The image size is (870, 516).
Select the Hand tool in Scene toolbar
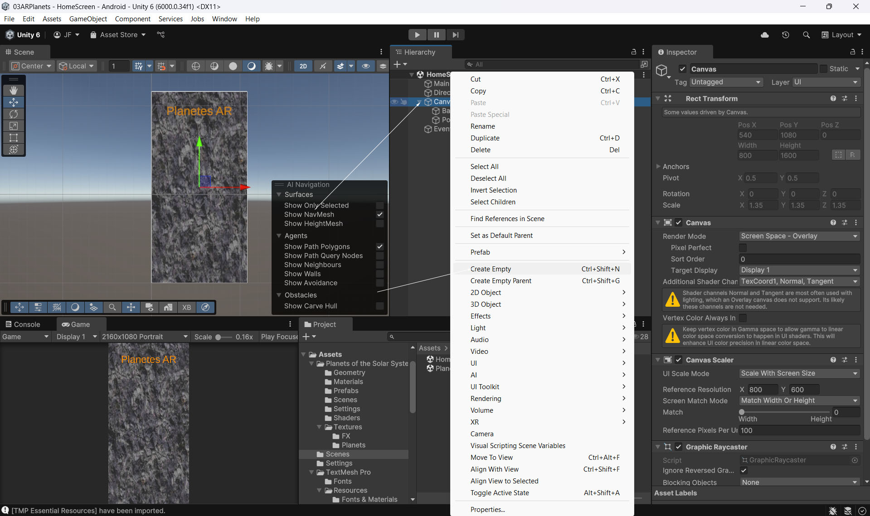click(14, 91)
